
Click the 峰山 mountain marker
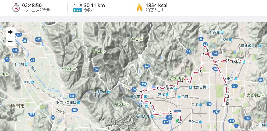coord(141,39)
